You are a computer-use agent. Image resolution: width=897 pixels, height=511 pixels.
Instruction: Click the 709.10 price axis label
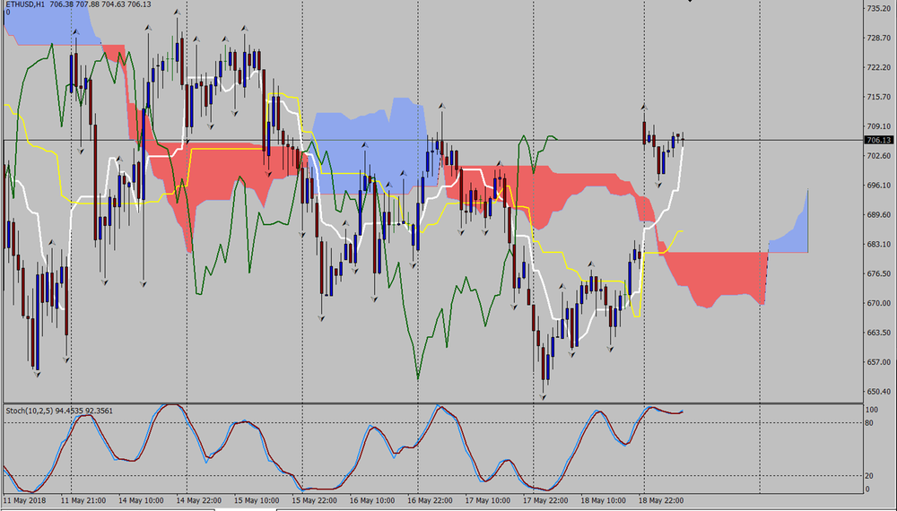click(x=878, y=126)
